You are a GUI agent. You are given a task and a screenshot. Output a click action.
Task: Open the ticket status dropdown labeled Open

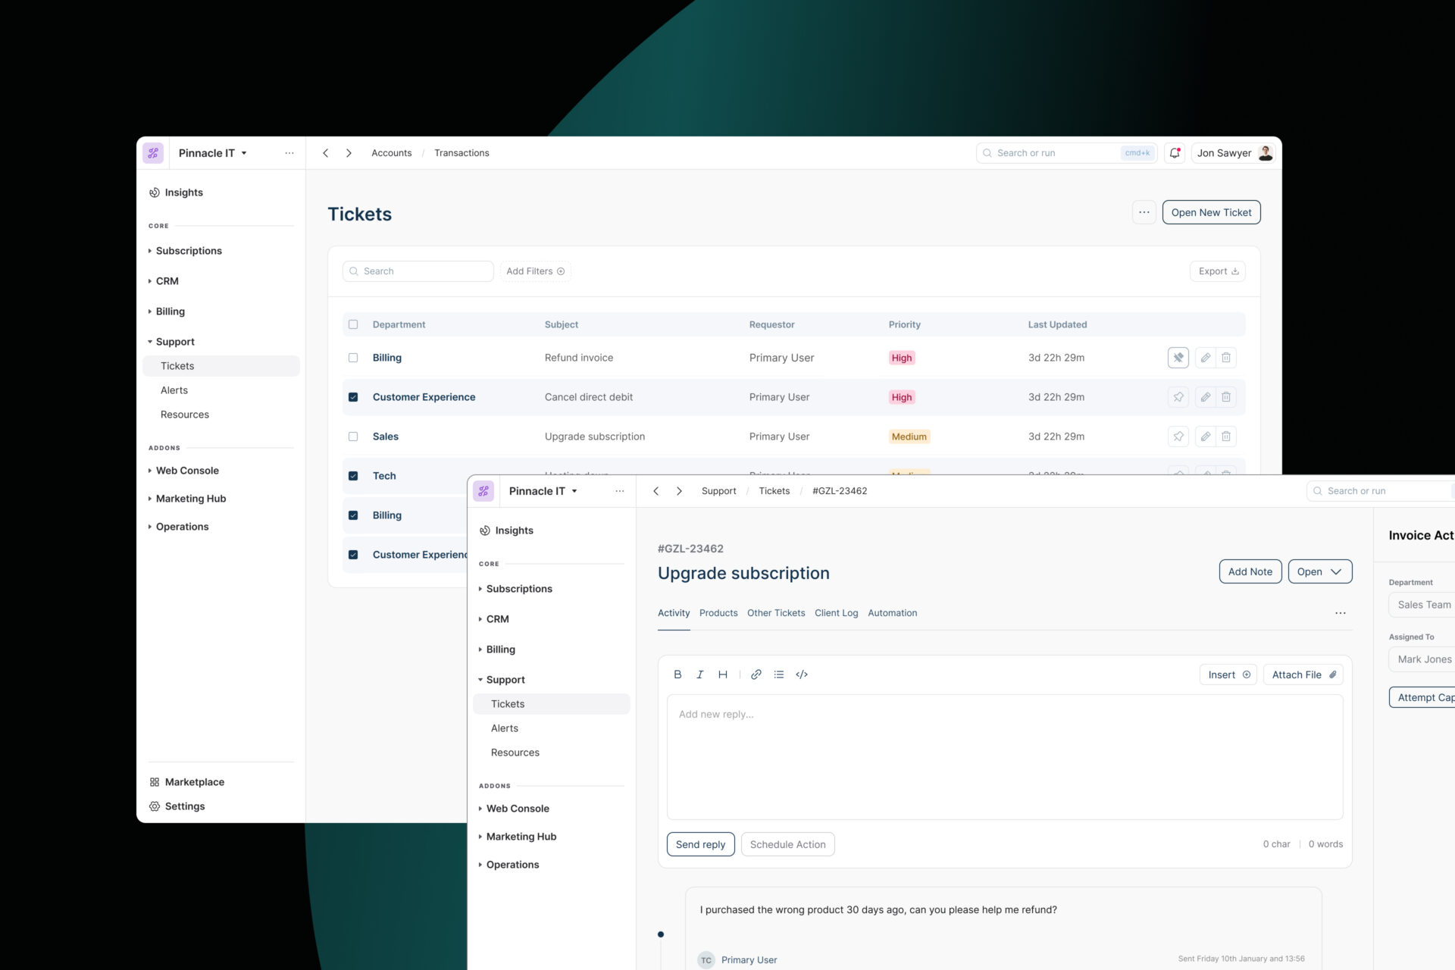[x=1319, y=571]
